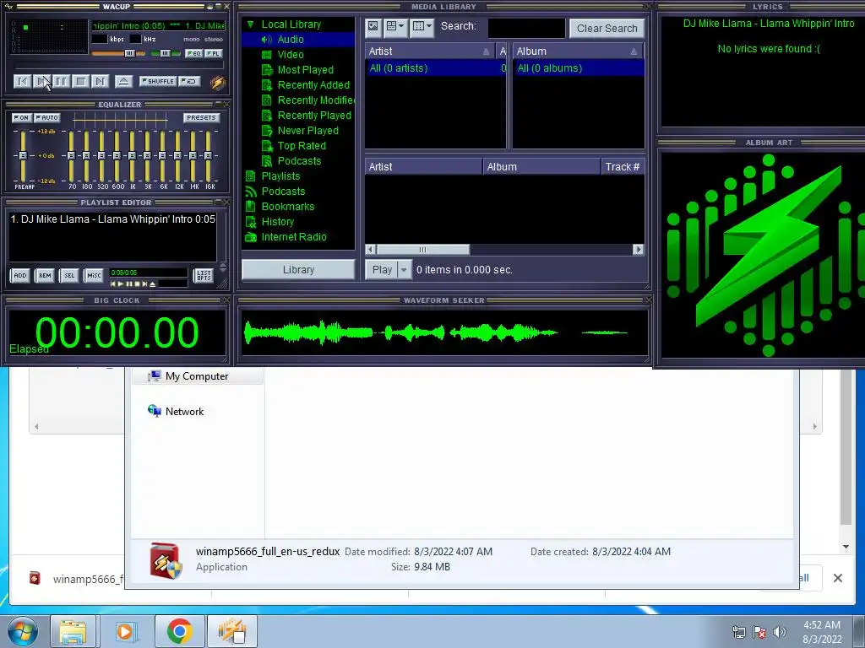The height and width of the screenshot is (648, 865).
Task: Click the song position seek bar
Action: click(x=118, y=66)
